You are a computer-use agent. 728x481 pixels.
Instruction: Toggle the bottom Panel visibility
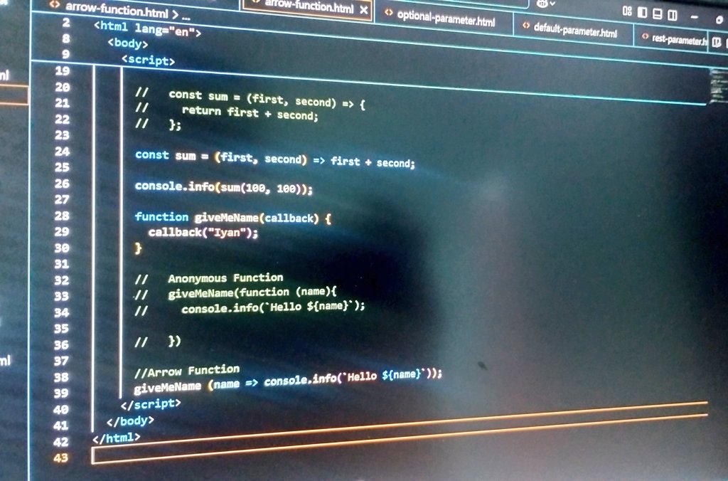pos(658,13)
